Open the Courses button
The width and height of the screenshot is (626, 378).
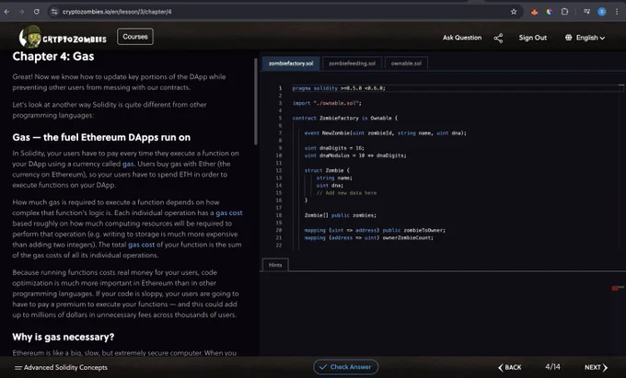coord(135,37)
